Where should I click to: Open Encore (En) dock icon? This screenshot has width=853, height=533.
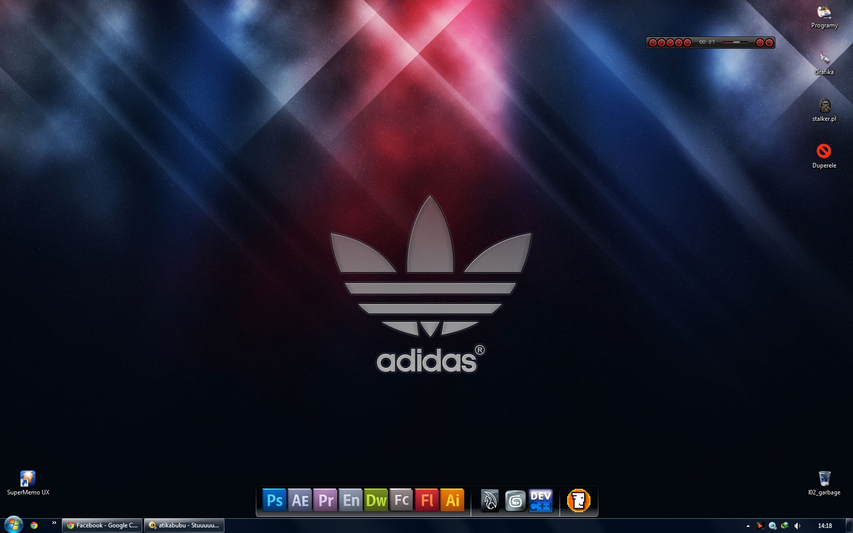[x=351, y=501]
